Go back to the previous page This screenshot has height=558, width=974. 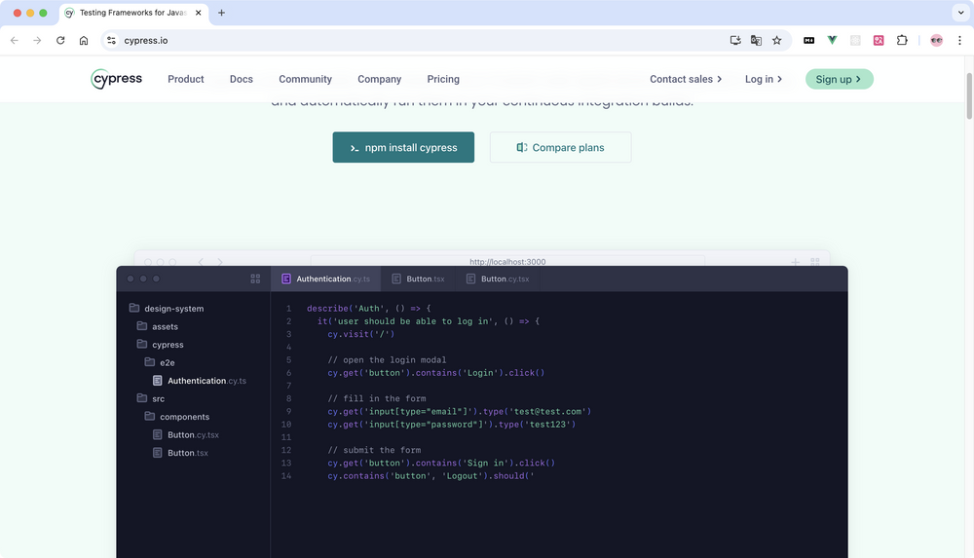15,40
